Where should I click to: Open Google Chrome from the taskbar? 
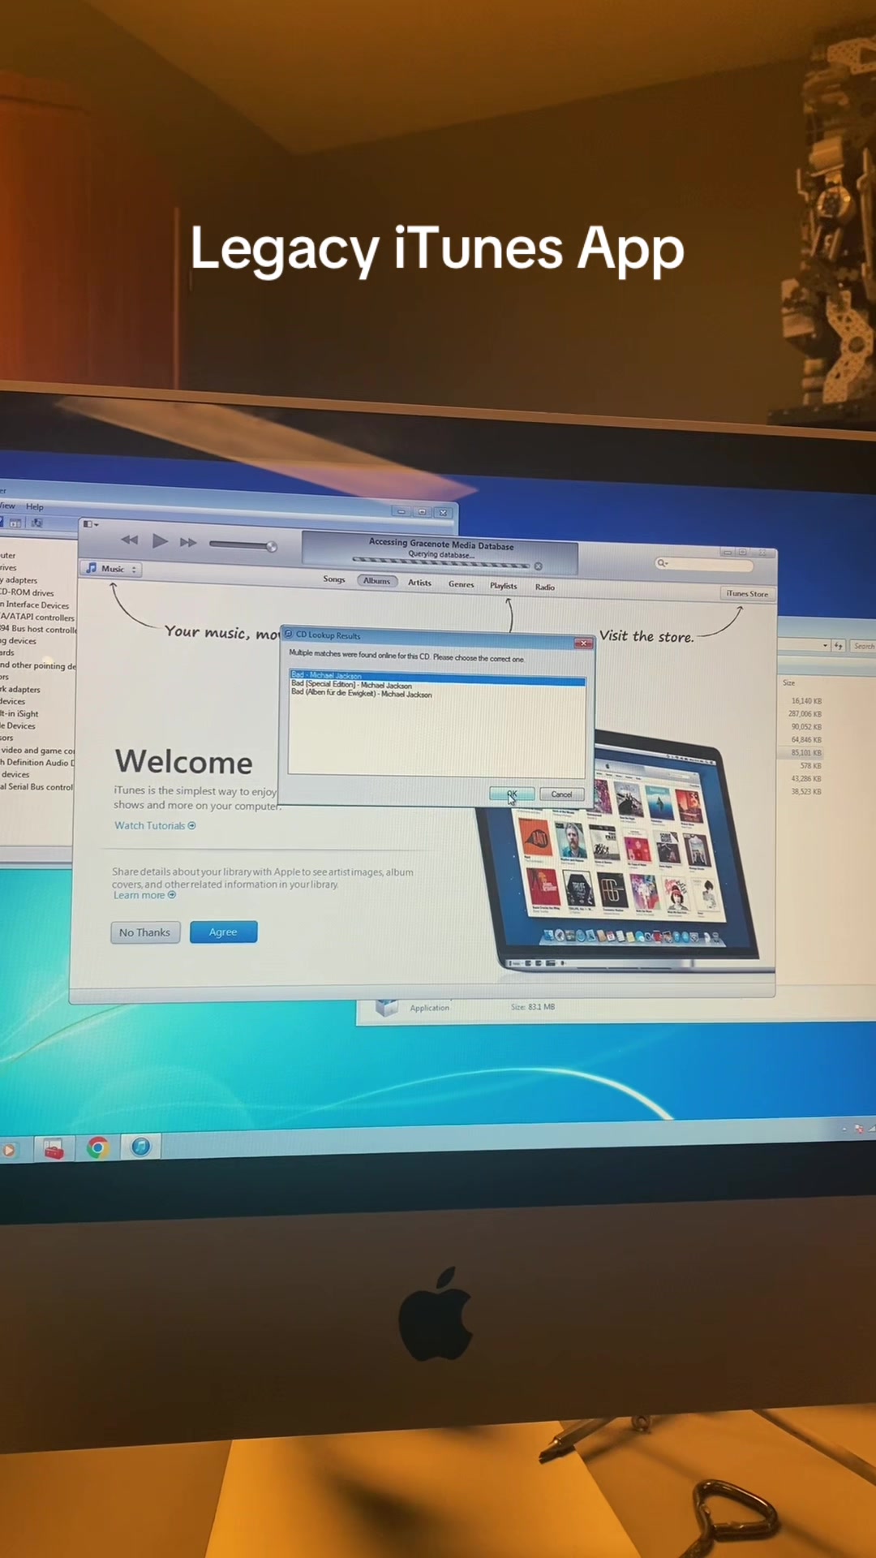[97, 1147]
